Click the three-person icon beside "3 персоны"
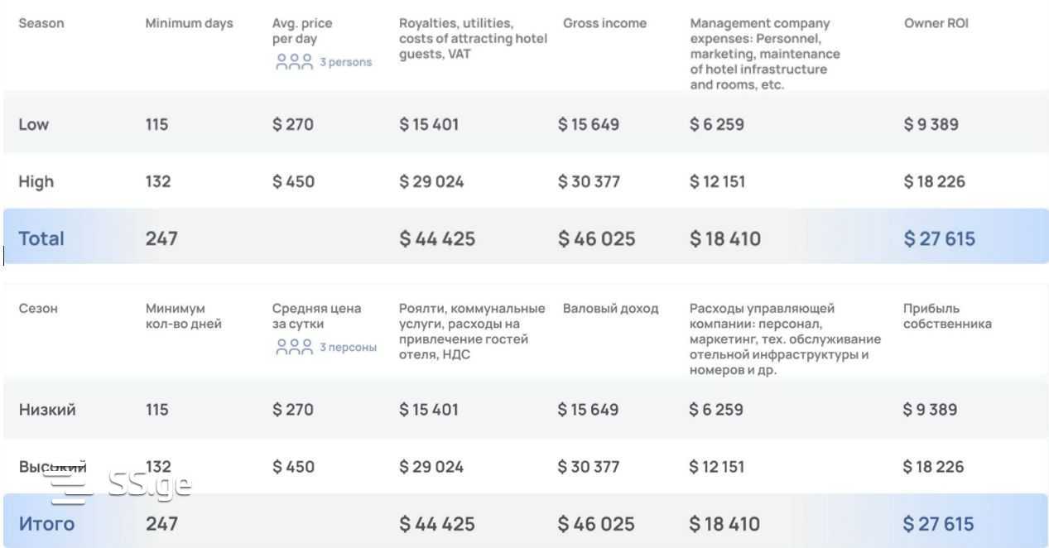 (x=294, y=347)
